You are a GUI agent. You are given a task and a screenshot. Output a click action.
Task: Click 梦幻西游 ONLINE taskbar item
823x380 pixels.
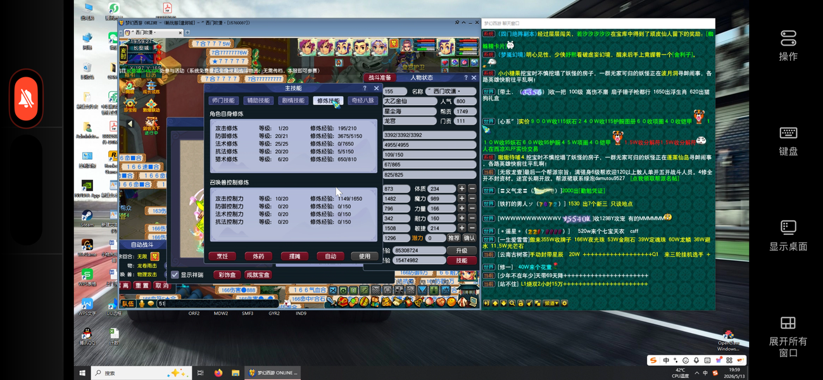272,373
